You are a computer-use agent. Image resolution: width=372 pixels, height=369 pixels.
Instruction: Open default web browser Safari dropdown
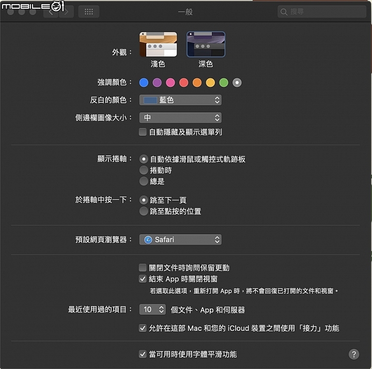pyautogui.click(x=180, y=239)
